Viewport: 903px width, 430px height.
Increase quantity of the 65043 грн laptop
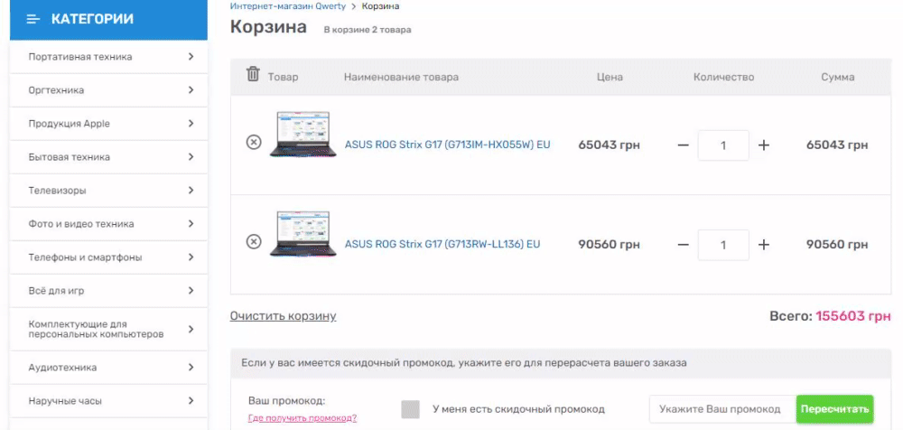tap(764, 145)
